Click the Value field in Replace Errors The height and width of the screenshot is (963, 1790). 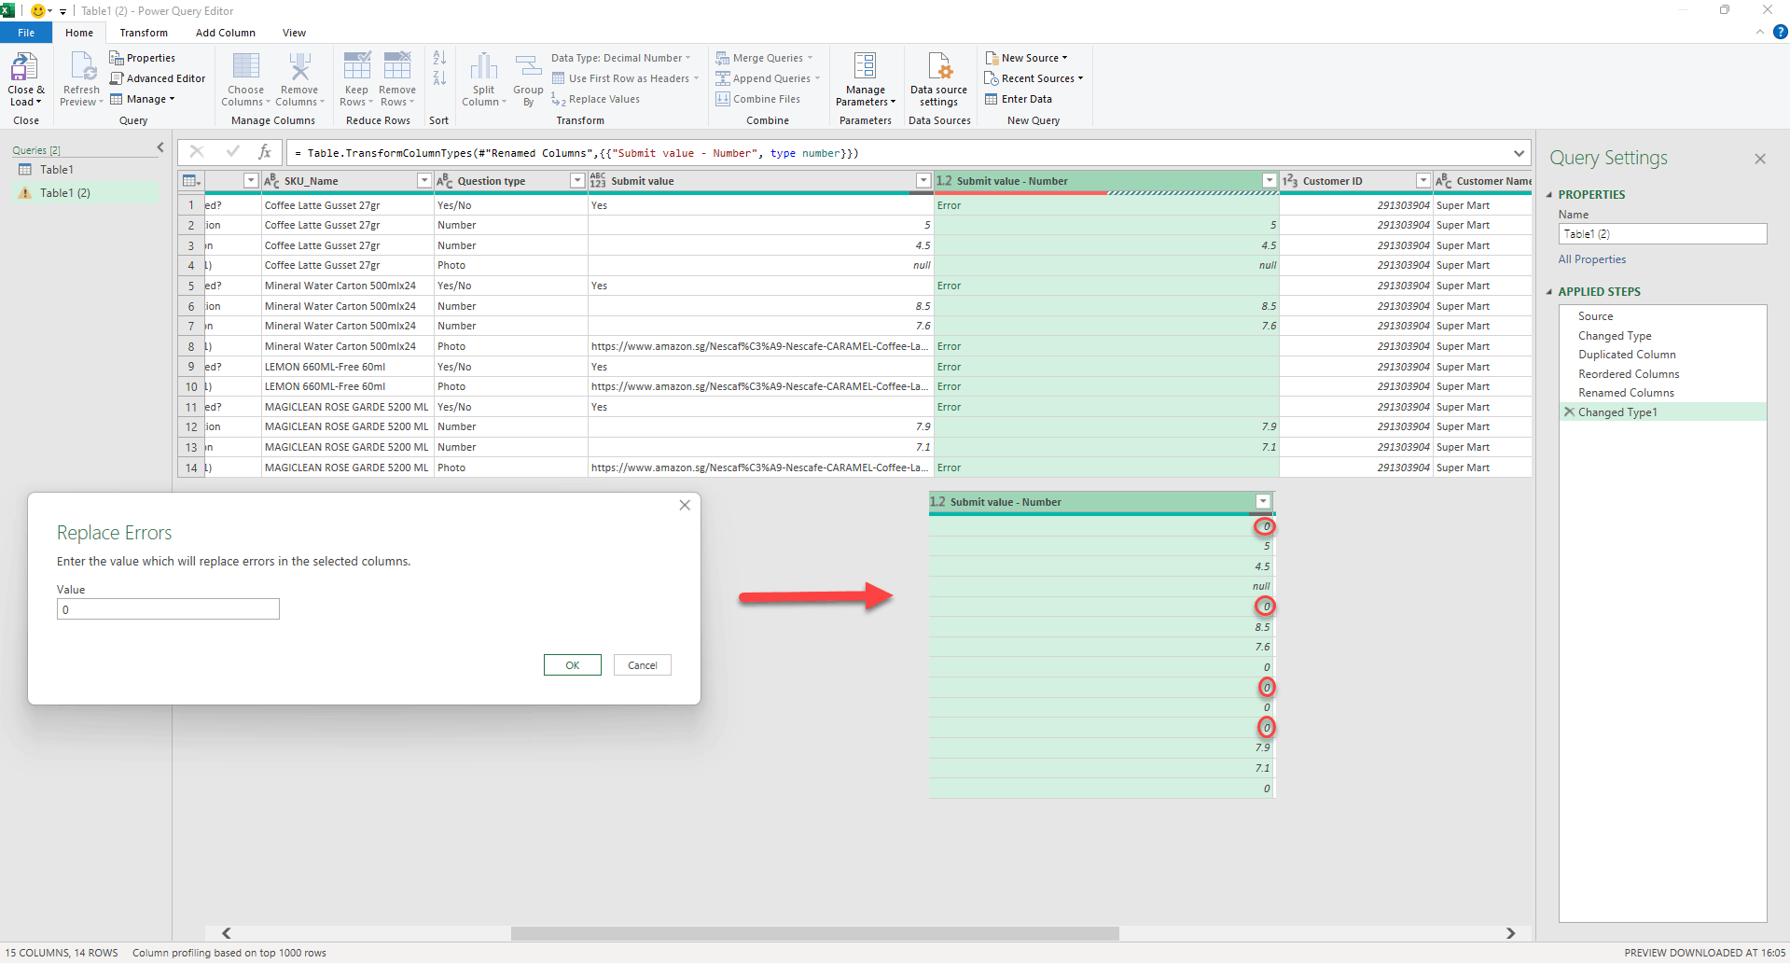pyautogui.click(x=168, y=609)
